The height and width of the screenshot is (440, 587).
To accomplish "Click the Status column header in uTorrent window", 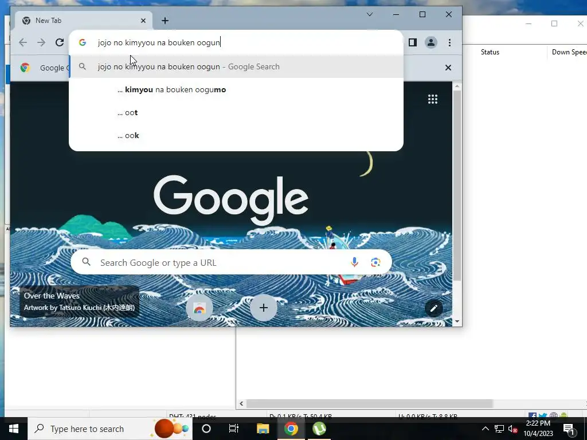I will (x=490, y=52).
